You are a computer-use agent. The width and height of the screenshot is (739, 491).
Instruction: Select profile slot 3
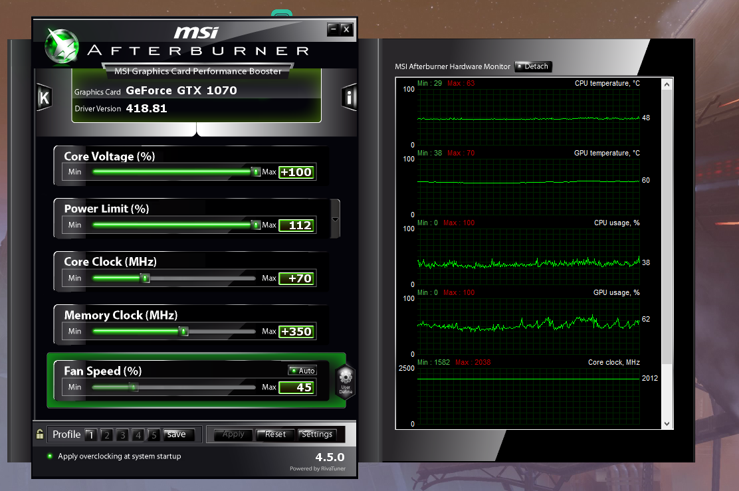click(x=122, y=435)
